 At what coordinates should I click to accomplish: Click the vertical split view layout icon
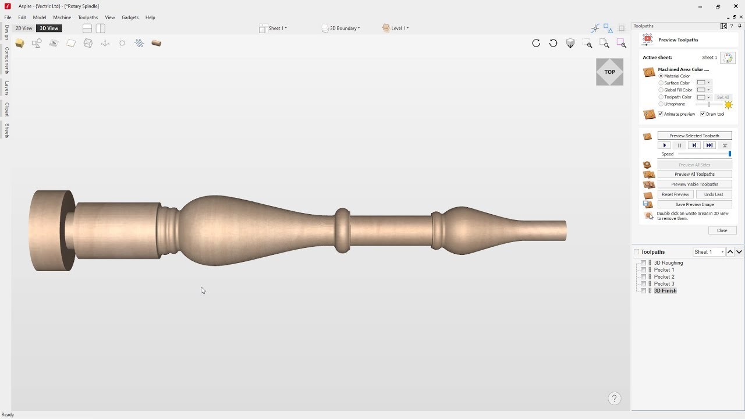coord(101,28)
